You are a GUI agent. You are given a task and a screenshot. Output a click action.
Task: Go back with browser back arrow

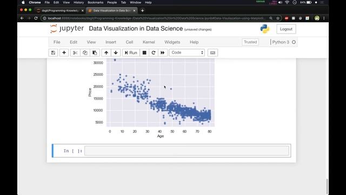22,18
